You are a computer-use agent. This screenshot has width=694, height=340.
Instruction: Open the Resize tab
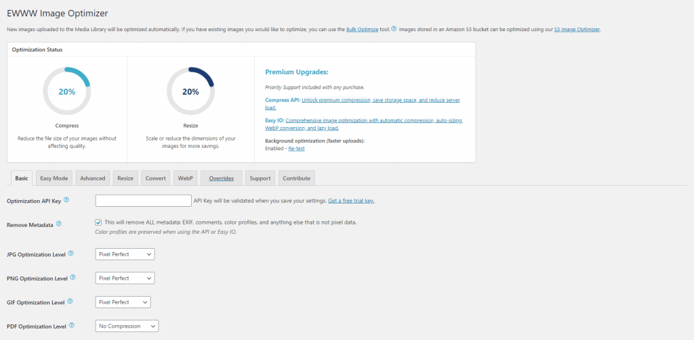(x=125, y=178)
